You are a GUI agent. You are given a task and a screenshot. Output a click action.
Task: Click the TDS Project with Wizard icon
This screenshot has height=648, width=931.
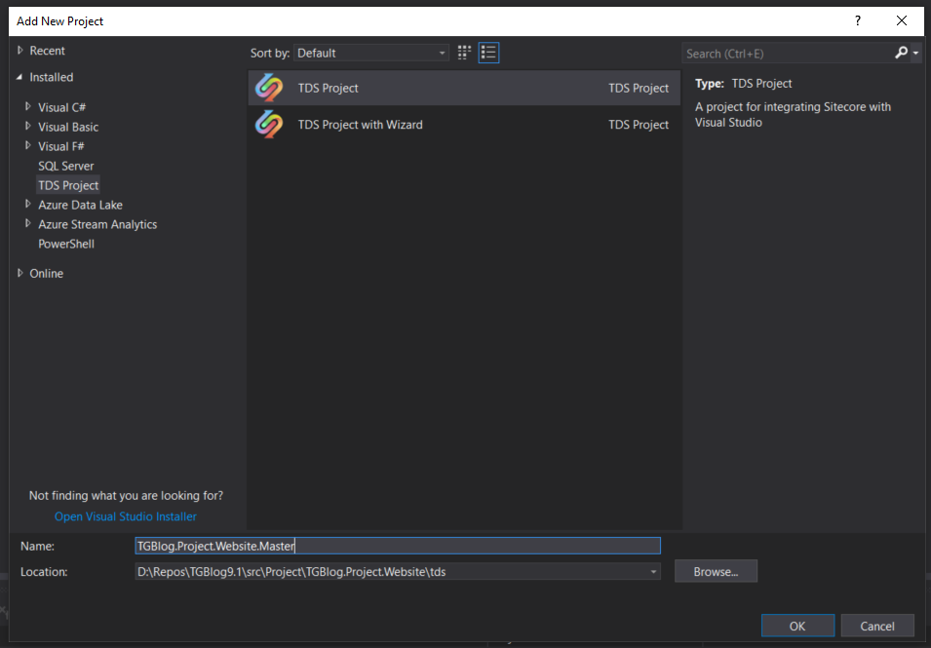[269, 125]
